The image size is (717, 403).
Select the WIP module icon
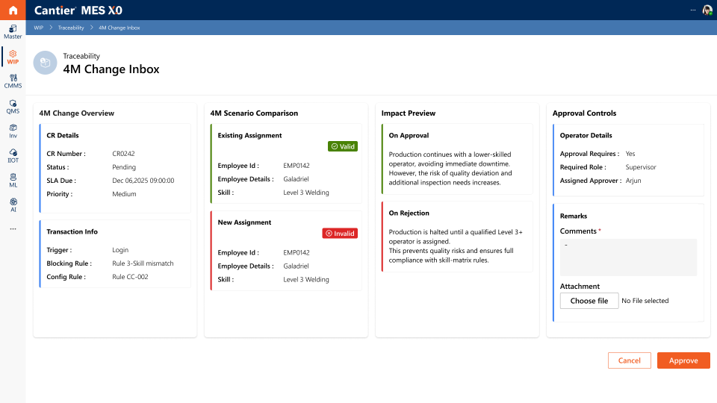pyautogui.click(x=13, y=57)
